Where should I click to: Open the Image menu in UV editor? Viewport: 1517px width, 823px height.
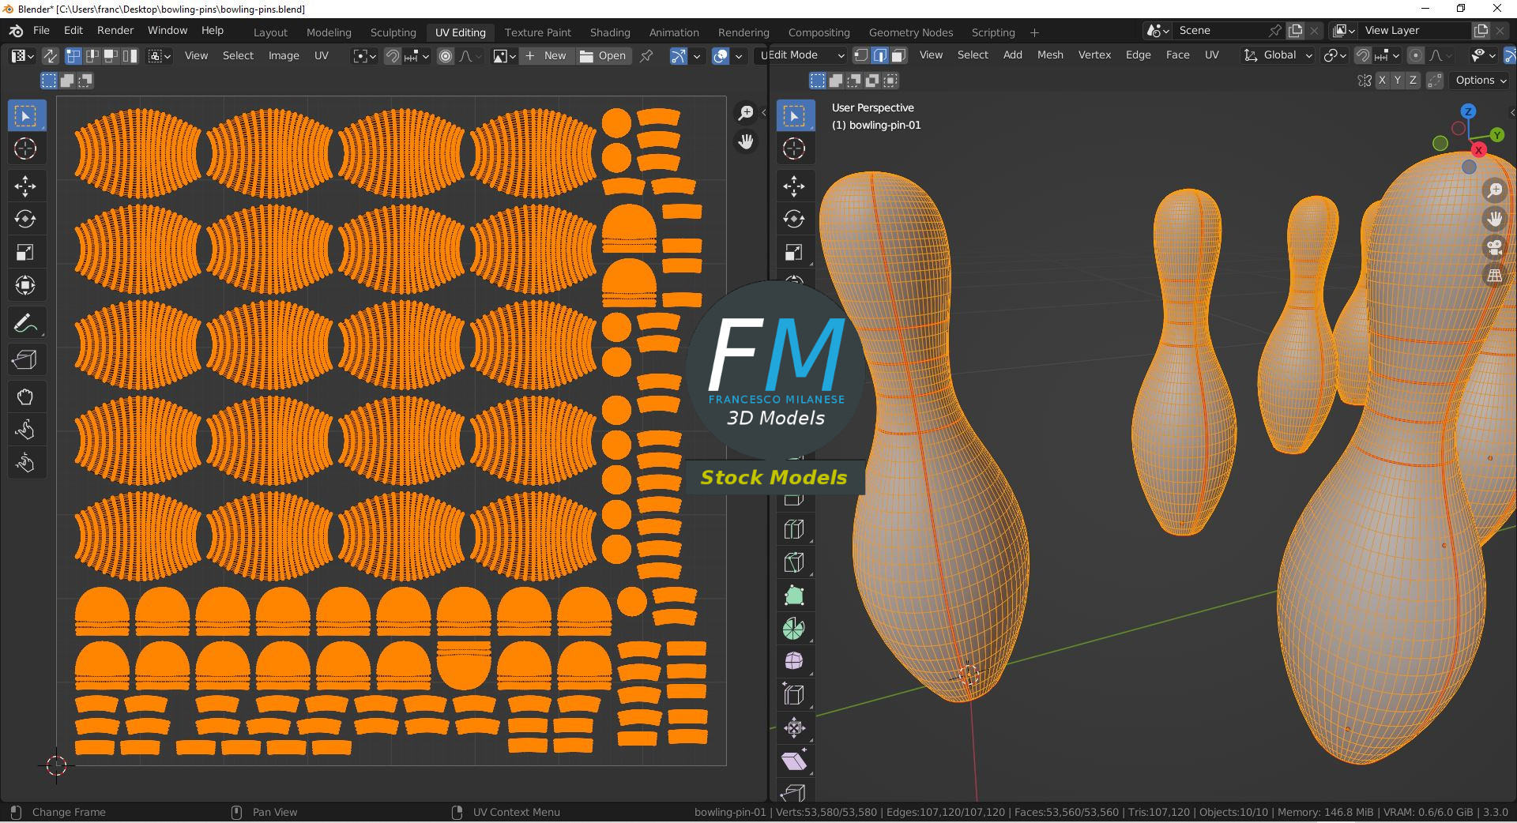283,55
